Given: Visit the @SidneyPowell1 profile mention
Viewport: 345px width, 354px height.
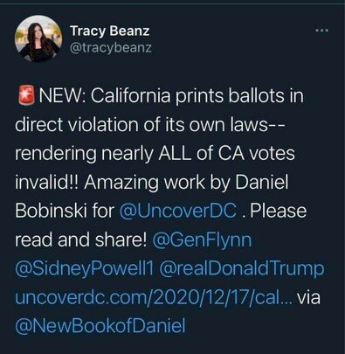Looking at the screenshot, I should (84, 268).
